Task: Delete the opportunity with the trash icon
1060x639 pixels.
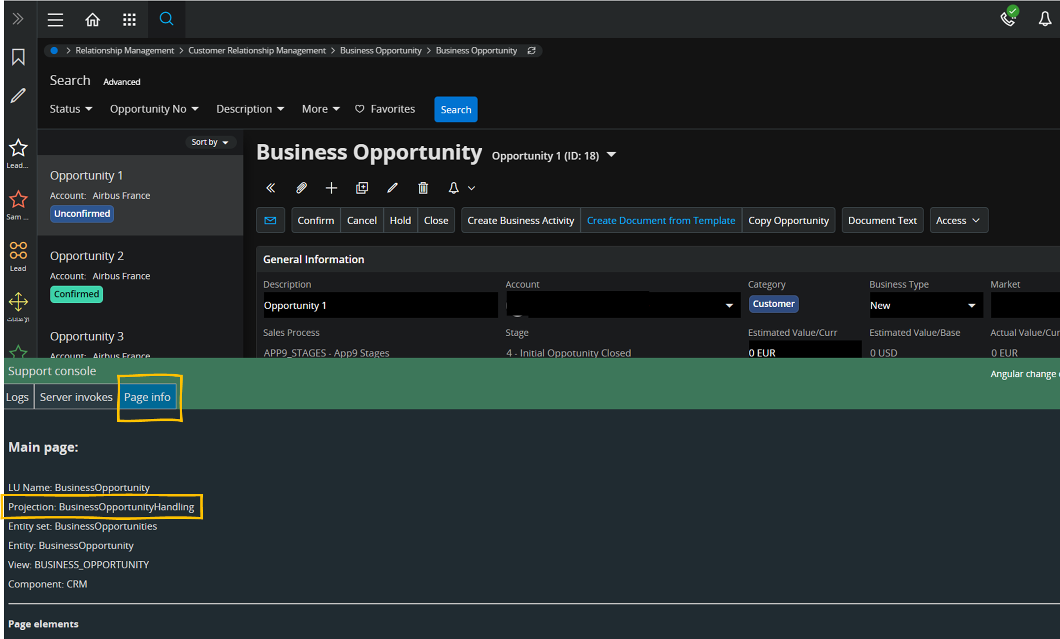Action: 423,188
